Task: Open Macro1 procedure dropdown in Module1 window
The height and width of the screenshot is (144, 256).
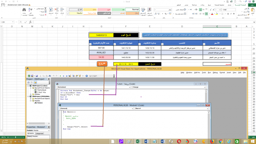Action: coord(208,108)
